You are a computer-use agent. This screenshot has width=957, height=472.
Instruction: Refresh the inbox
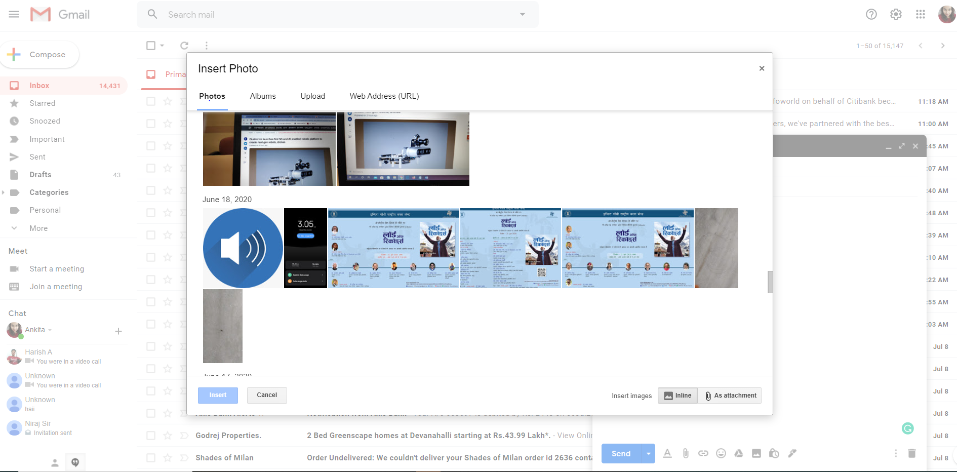[x=184, y=46]
